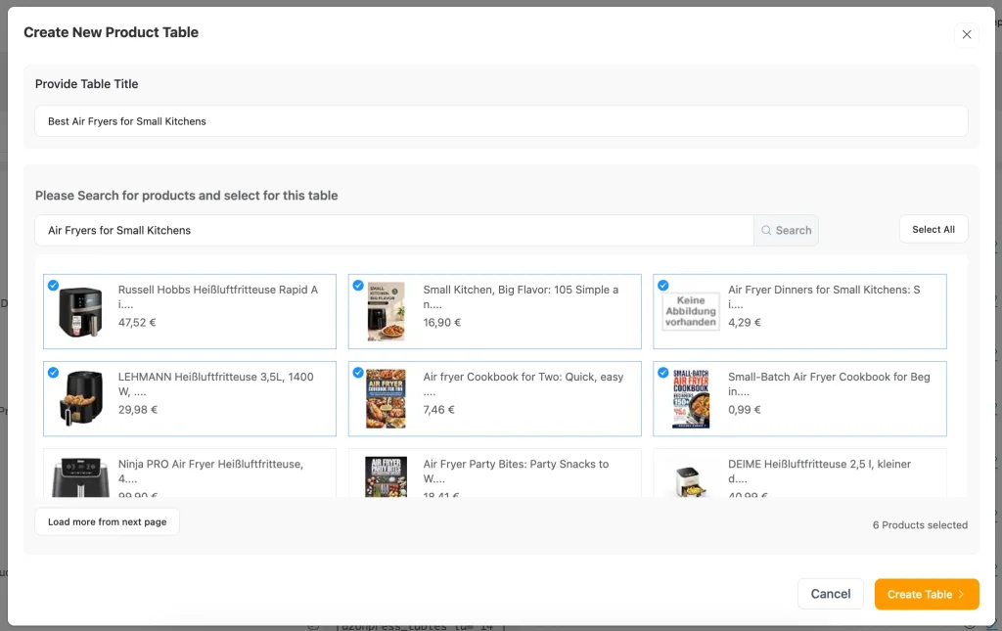Click the 29,98 € price
The image size is (1002, 631).
click(x=137, y=410)
